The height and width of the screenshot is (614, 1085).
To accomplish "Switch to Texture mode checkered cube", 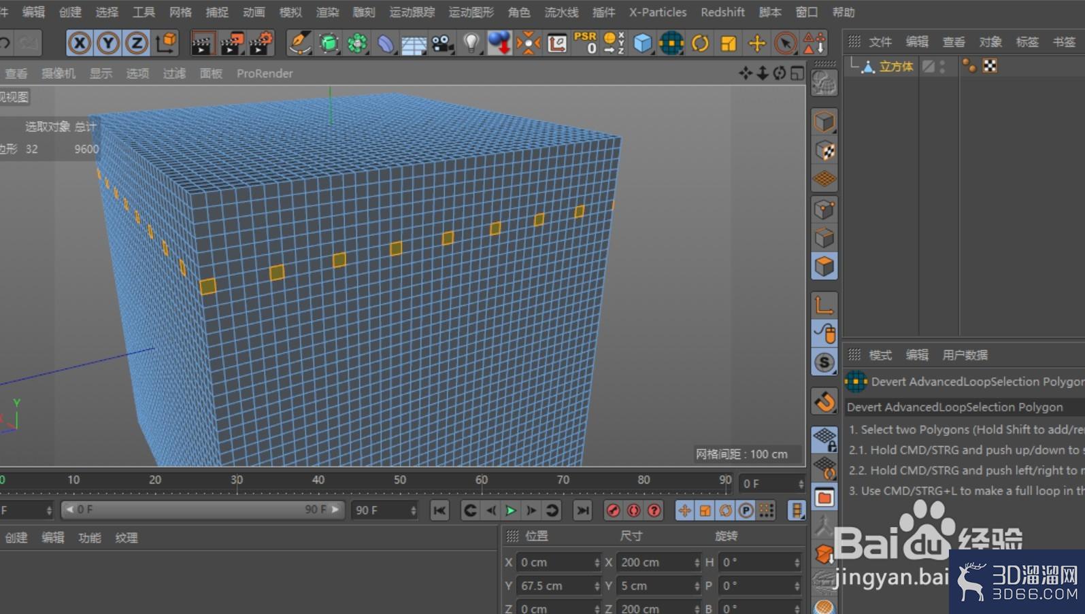I will pos(824,151).
